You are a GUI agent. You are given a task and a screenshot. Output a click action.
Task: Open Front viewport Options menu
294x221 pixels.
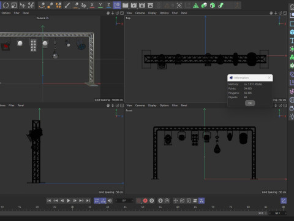(164, 106)
